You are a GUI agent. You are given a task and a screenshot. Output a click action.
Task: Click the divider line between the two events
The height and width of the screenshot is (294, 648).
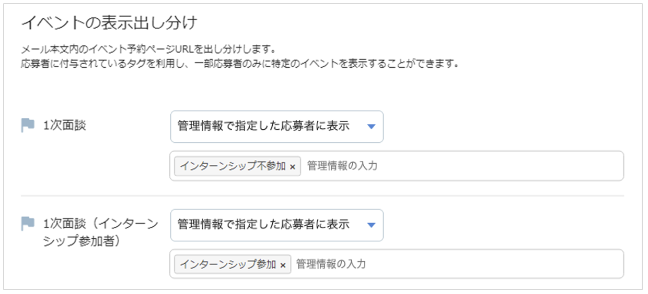pos(322,196)
